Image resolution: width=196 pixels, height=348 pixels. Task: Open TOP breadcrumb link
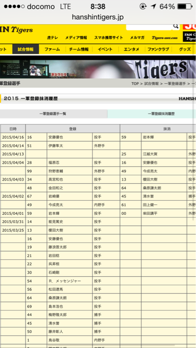point(135,84)
